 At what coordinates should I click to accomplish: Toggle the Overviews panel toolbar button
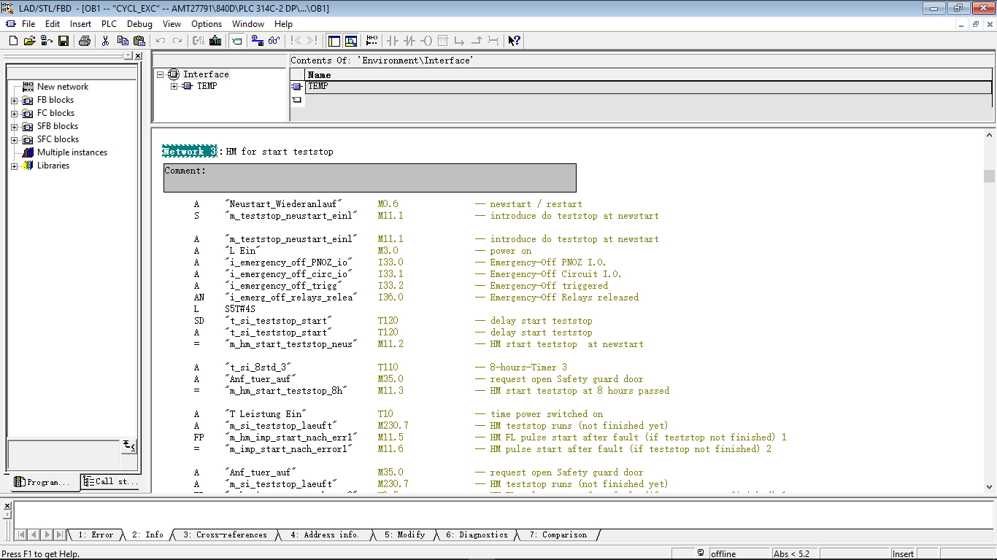point(334,41)
